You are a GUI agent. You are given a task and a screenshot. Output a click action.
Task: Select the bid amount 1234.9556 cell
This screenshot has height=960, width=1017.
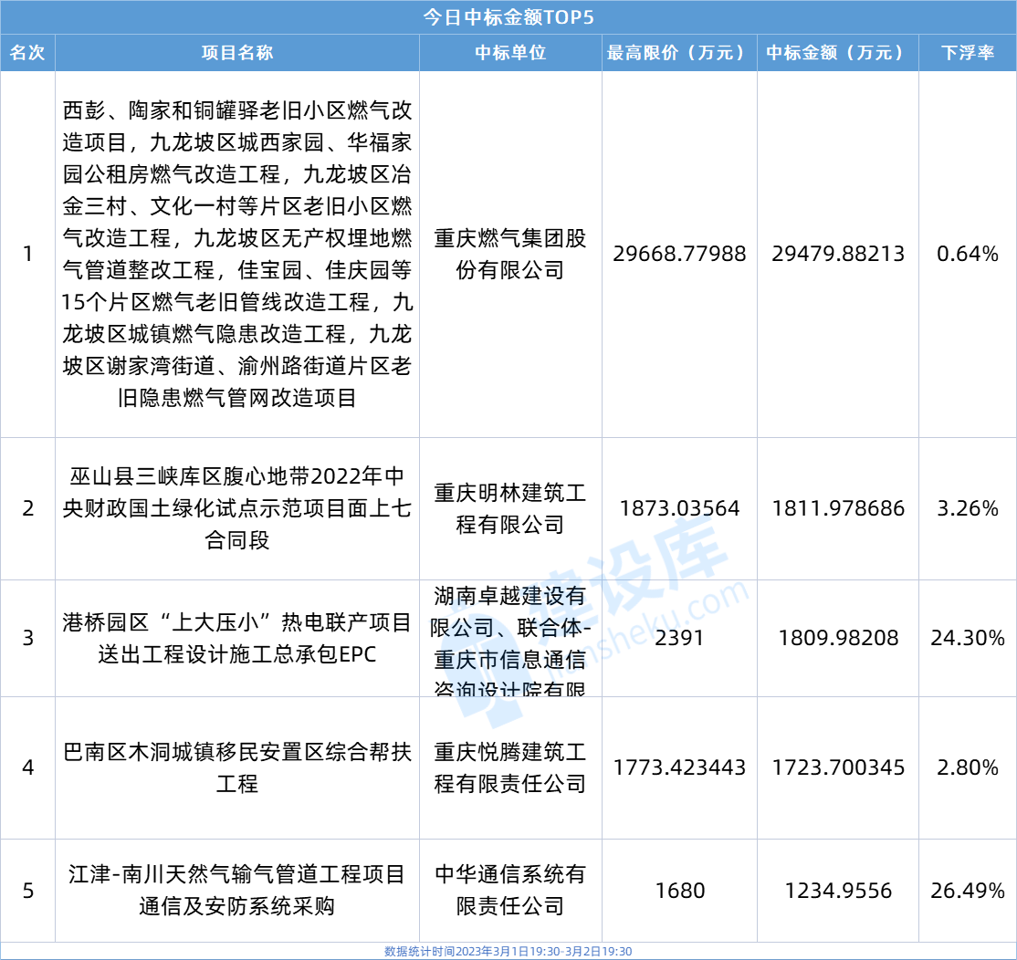[837, 890]
